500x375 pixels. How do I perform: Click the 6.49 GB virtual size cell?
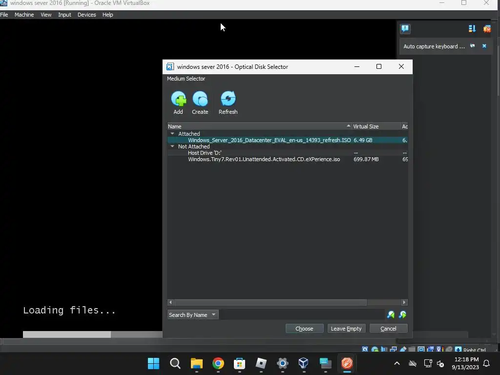(363, 140)
